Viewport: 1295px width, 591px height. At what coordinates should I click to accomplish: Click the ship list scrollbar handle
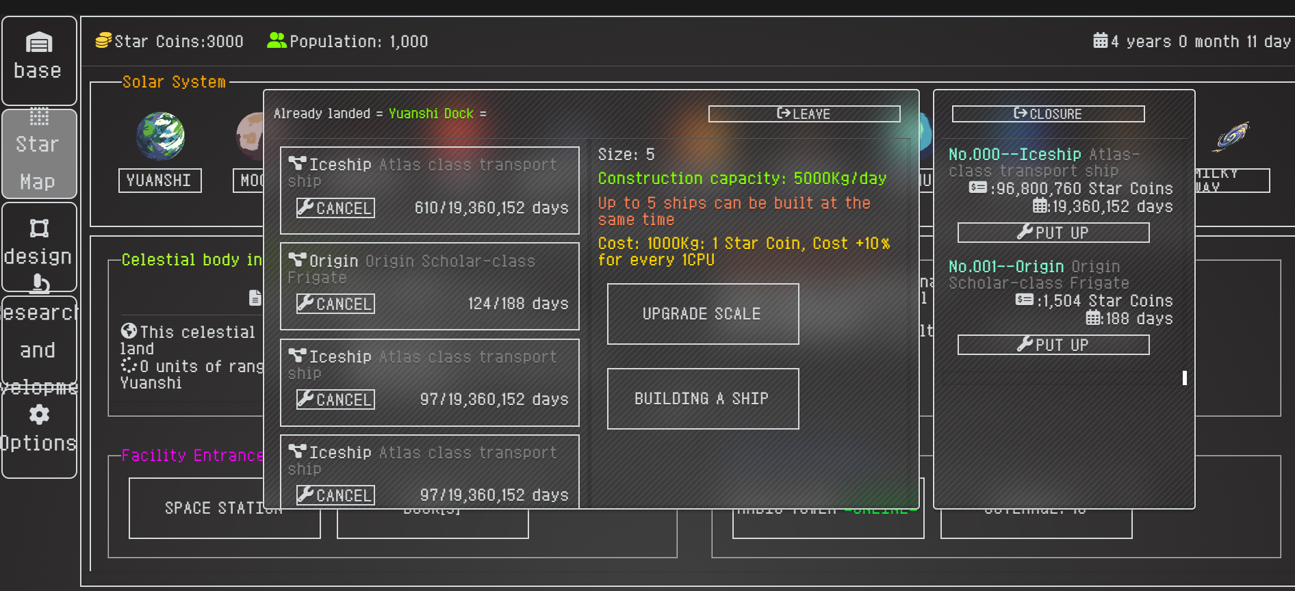click(1184, 378)
